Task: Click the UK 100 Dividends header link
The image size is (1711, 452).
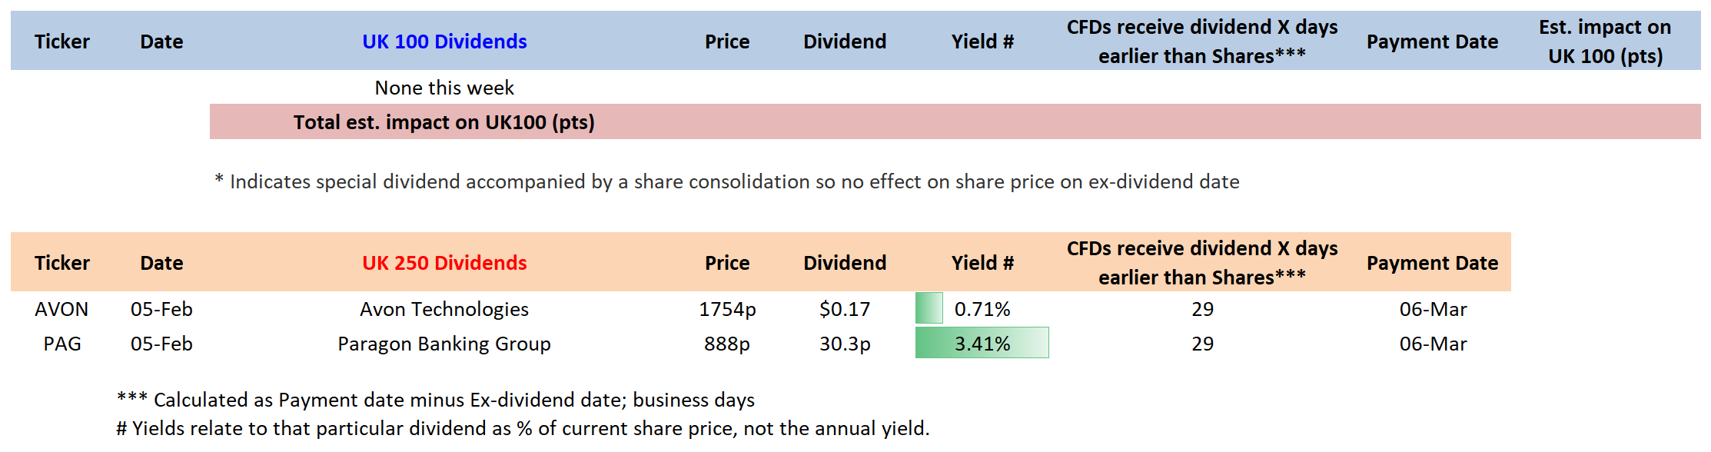Action: click(x=444, y=42)
